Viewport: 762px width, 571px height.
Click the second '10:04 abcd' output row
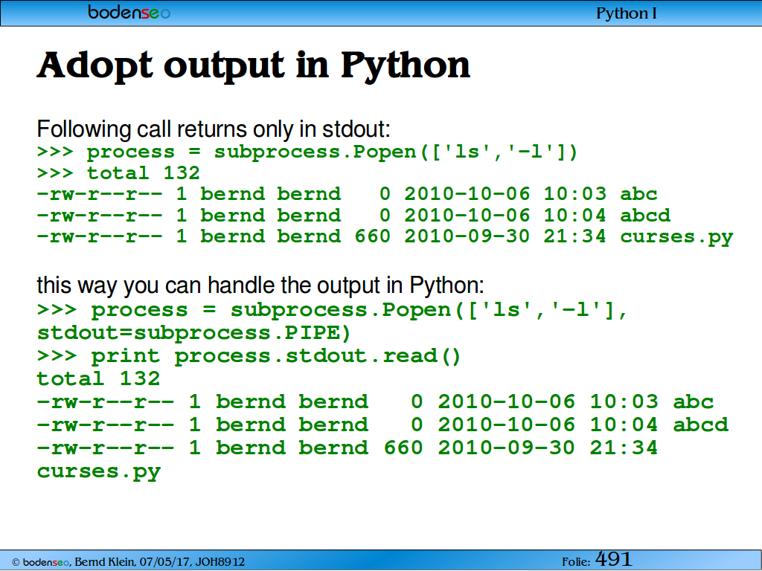[x=382, y=425]
